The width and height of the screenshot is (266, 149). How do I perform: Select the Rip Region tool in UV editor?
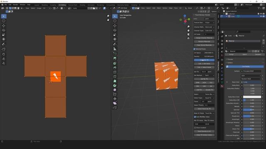coord(4,49)
